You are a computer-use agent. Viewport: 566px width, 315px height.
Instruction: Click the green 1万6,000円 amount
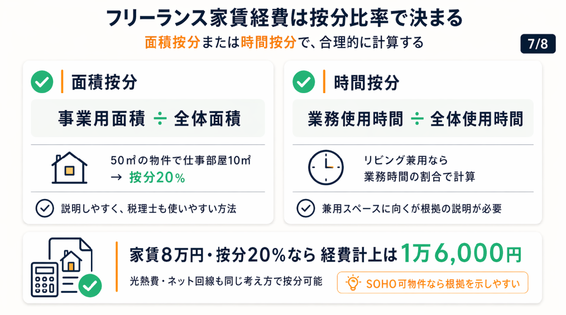click(x=461, y=254)
